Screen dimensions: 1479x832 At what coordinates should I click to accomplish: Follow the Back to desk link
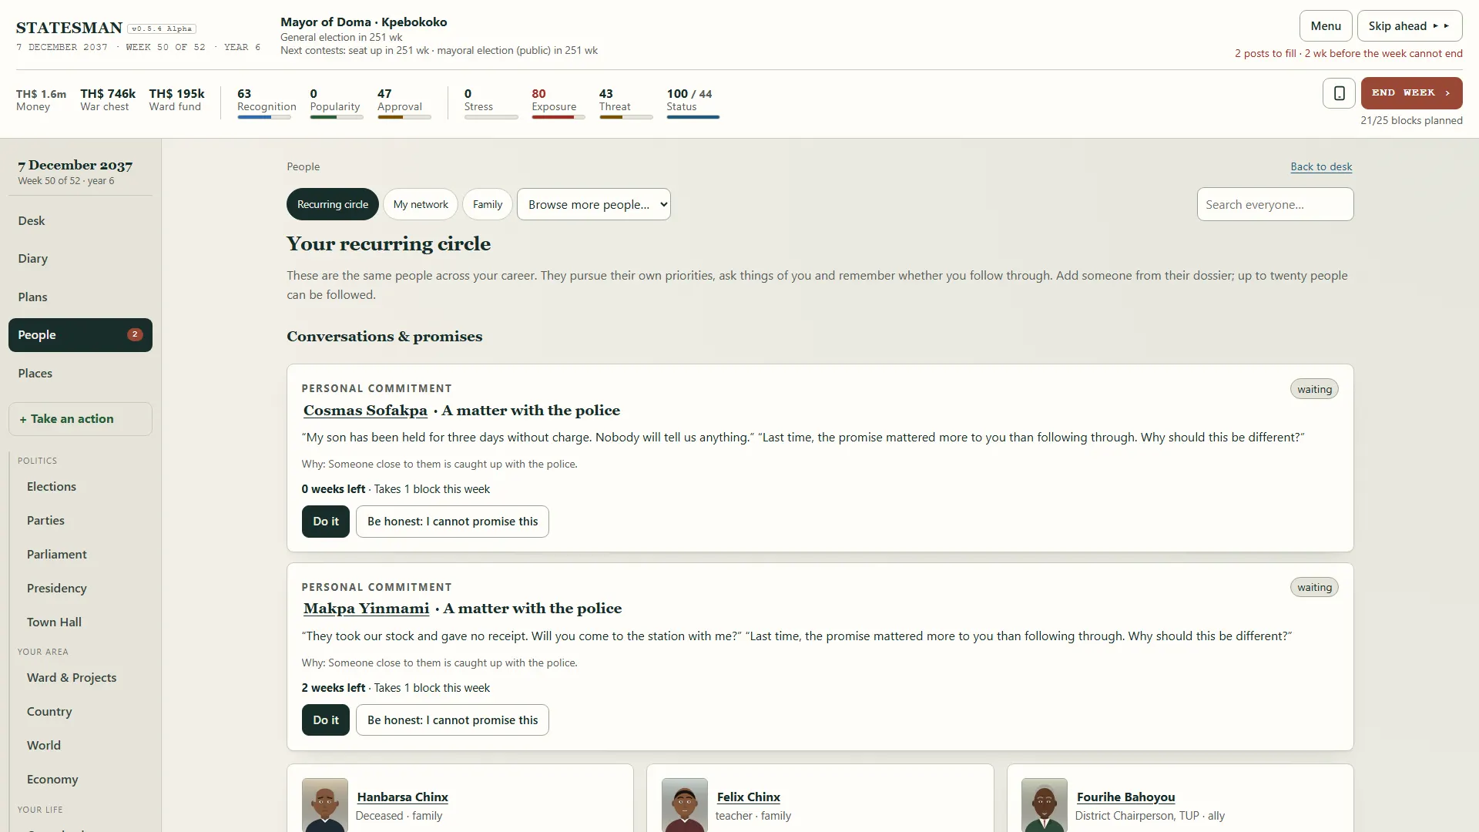point(1321,166)
